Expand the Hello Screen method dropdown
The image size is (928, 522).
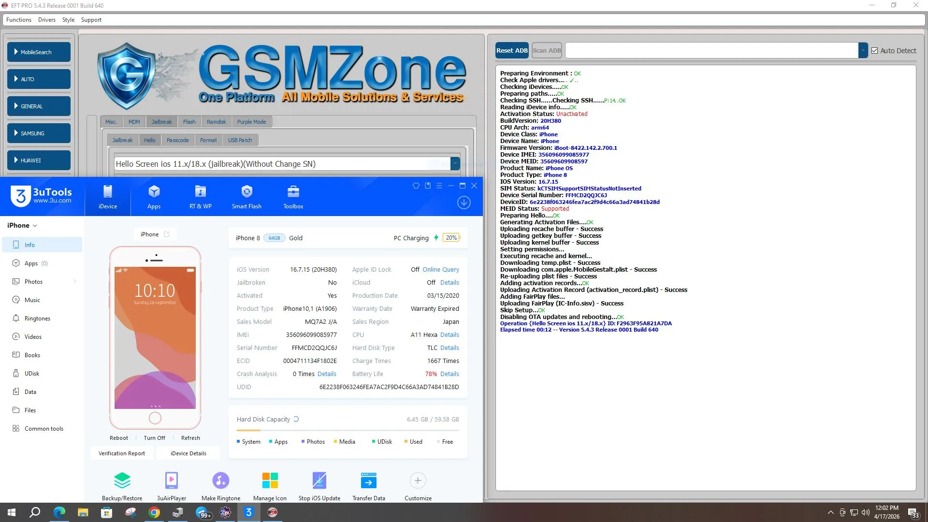tap(455, 164)
